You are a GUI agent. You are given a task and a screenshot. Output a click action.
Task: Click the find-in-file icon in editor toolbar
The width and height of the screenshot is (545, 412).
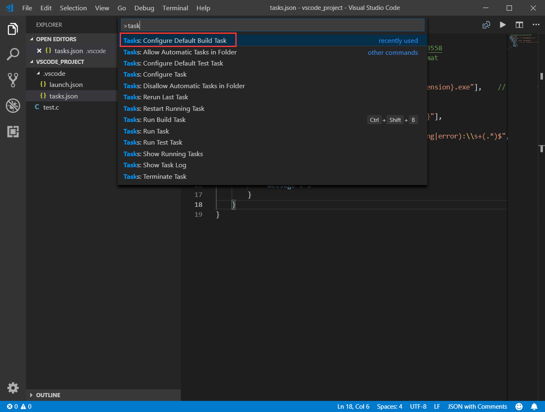point(486,25)
